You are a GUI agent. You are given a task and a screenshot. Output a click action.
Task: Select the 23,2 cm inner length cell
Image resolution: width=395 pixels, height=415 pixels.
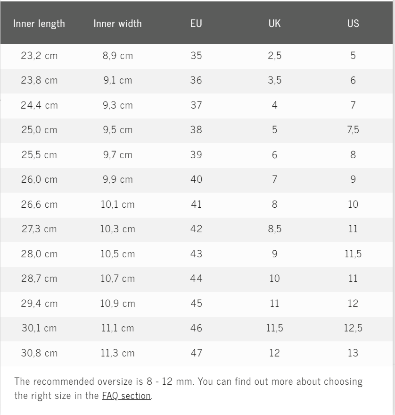(x=39, y=56)
